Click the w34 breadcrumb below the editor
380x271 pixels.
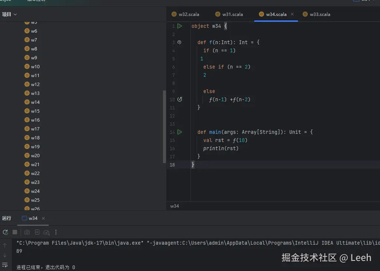(x=174, y=205)
